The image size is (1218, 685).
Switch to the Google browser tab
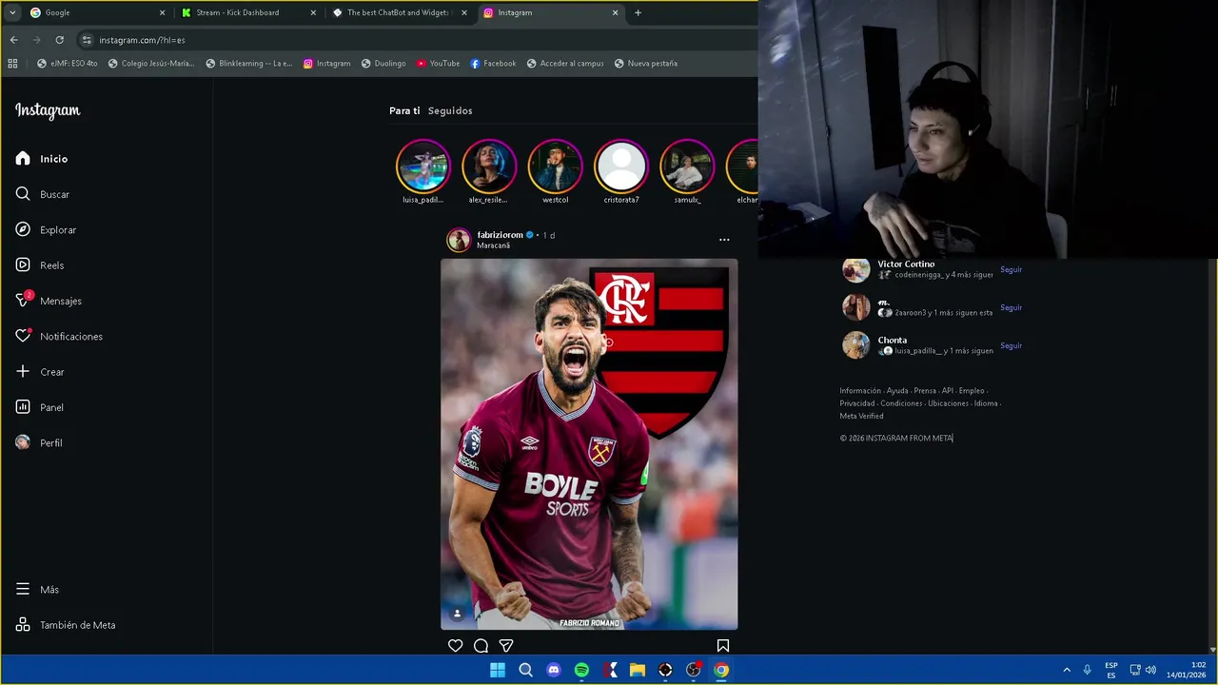pyautogui.click(x=97, y=12)
